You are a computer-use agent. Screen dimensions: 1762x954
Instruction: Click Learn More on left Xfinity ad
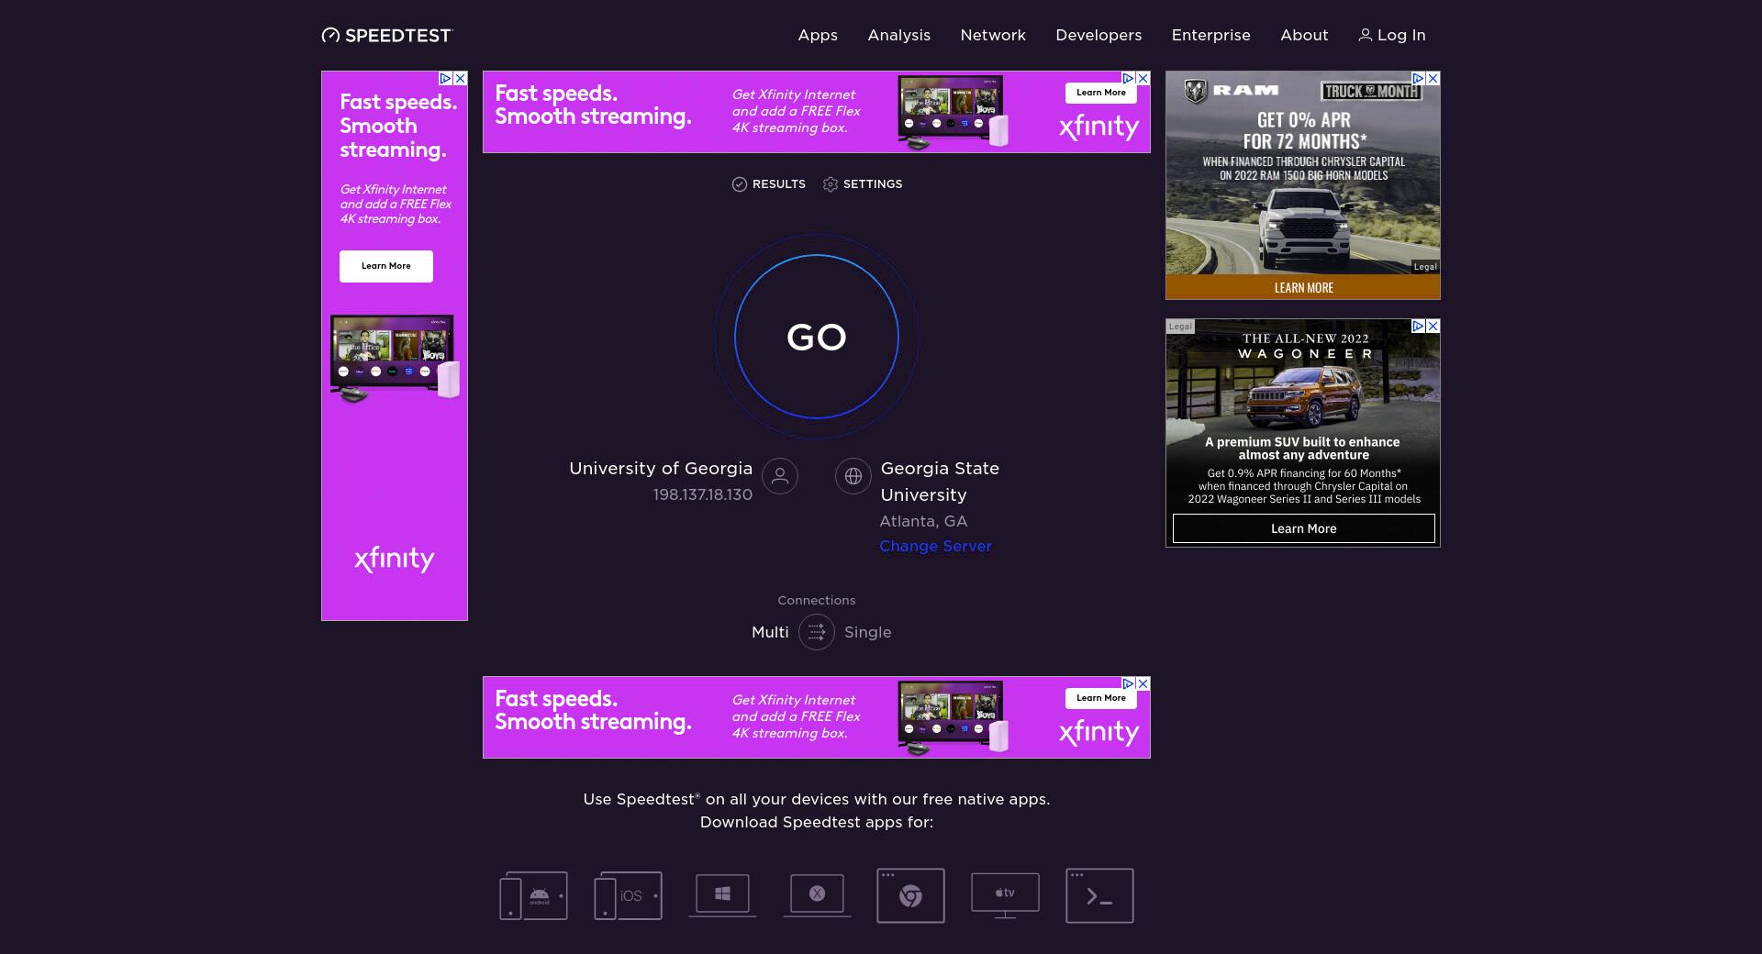(386, 266)
